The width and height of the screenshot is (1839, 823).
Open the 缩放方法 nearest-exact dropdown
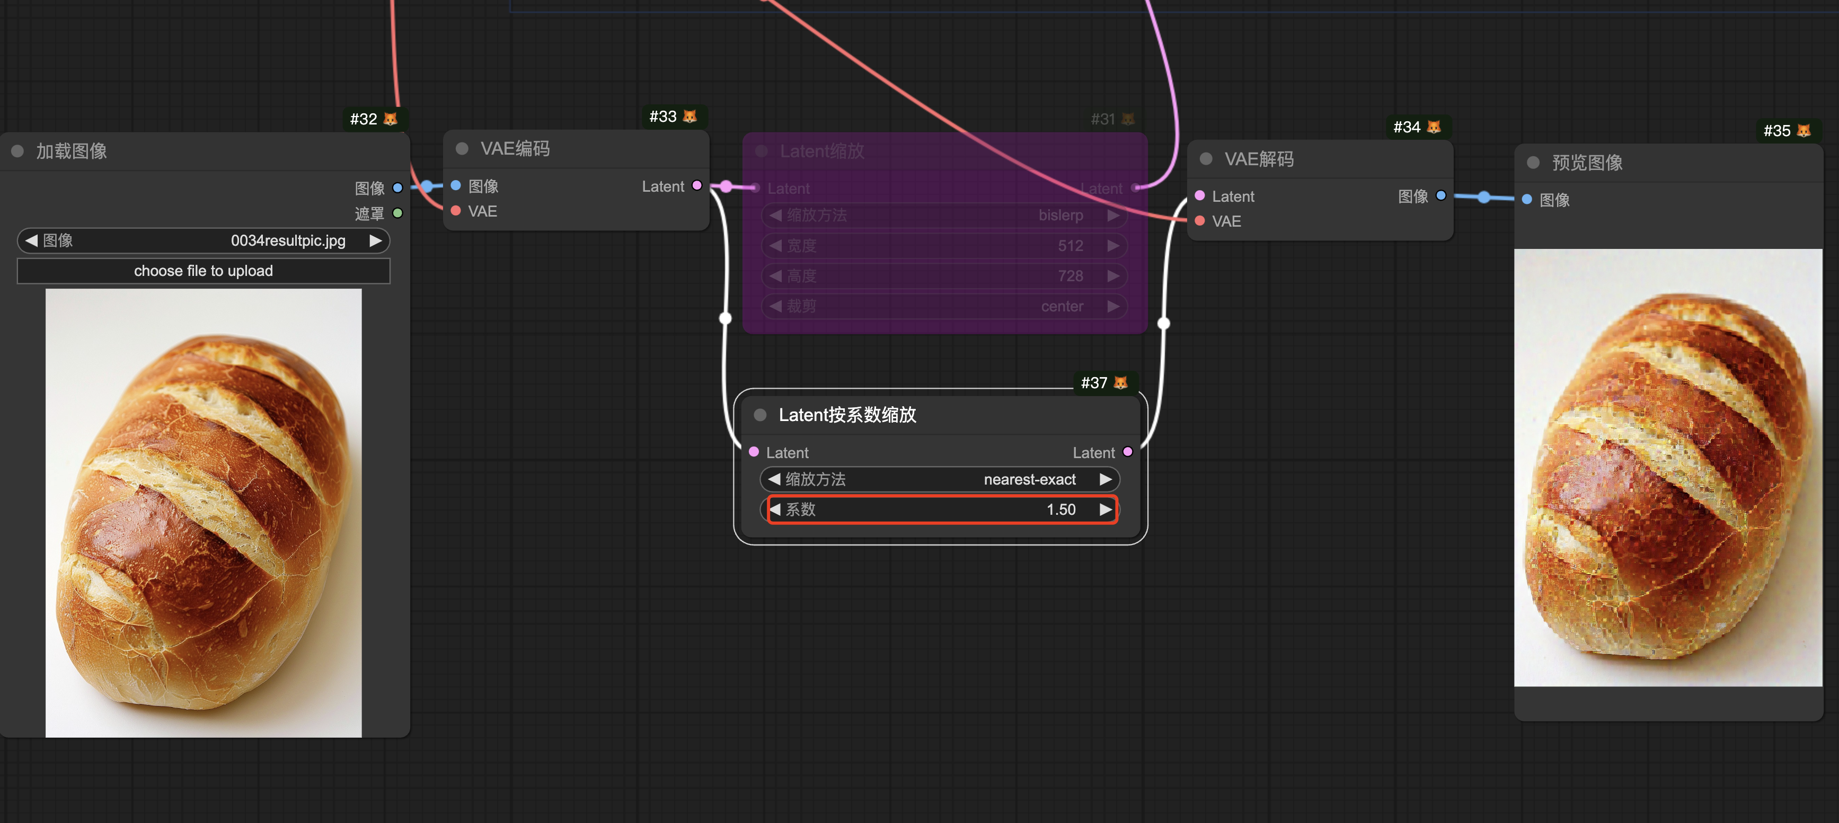pos(939,479)
